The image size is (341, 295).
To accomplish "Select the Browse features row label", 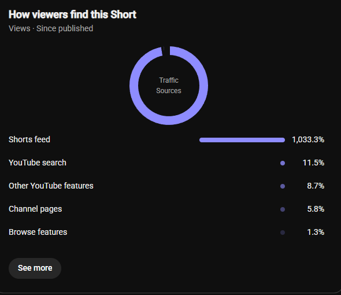I will (x=38, y=232).
